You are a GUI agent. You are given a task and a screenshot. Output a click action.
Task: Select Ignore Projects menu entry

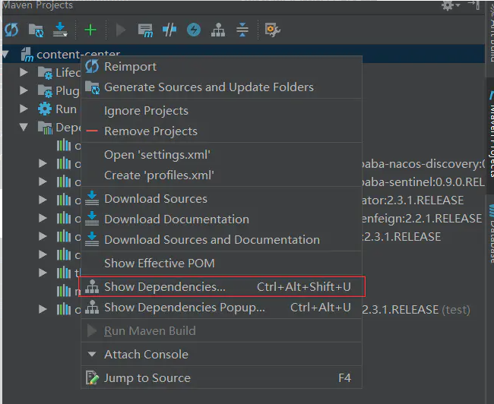pyautogui.click(x=221, y=111)
